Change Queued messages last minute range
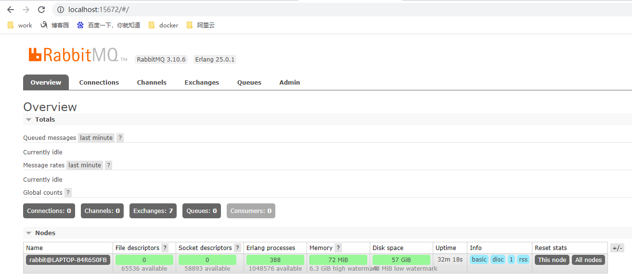Screen dimensions: 632x275 point(96,137)
